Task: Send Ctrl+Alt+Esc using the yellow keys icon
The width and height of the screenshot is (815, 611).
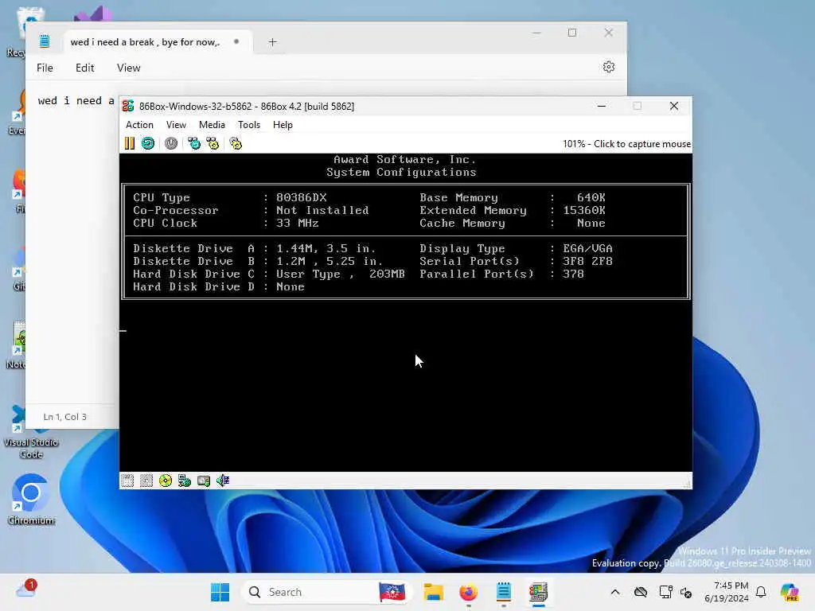Action: [213, 143]
